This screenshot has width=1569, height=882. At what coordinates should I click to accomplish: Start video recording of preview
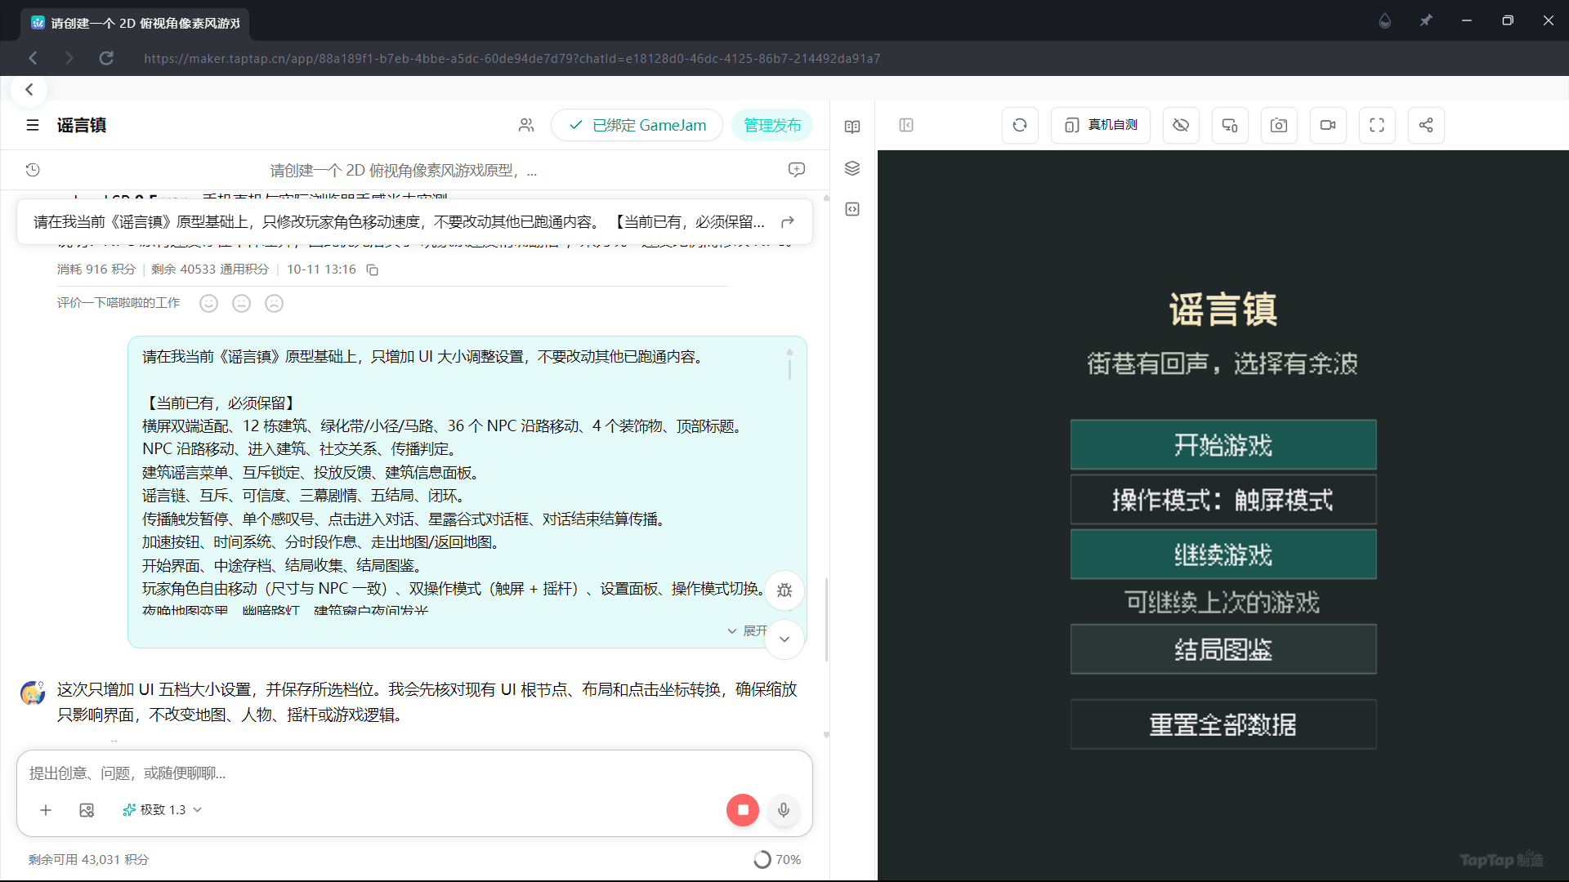pos(1328,125)
